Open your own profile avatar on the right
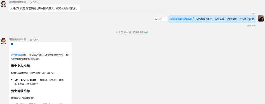265x104 pixels. 261,18
